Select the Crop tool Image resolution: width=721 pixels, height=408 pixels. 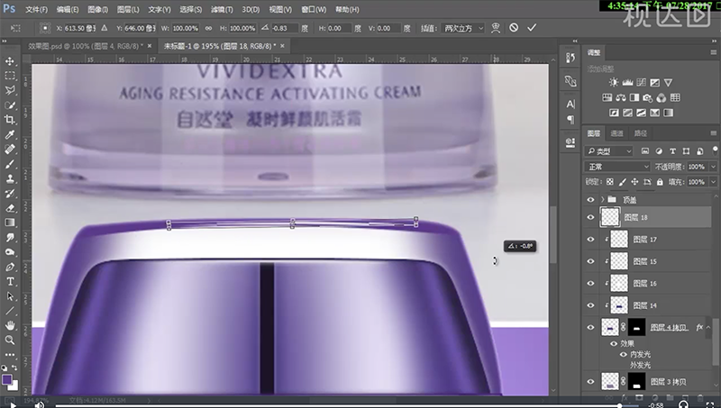[10, 120]
